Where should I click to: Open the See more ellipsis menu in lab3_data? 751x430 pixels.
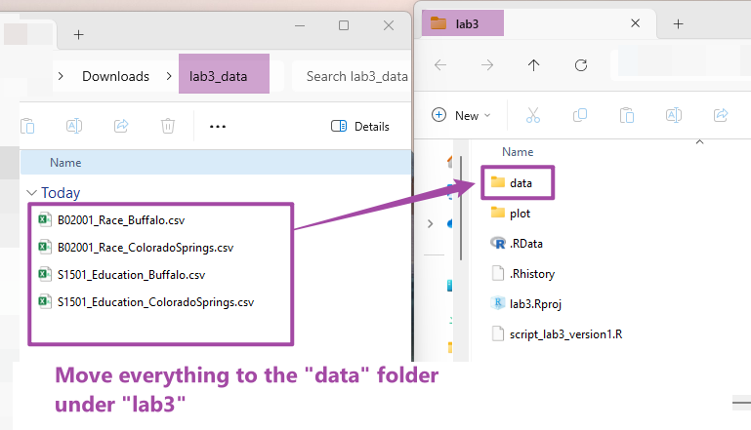coord(218,127)
